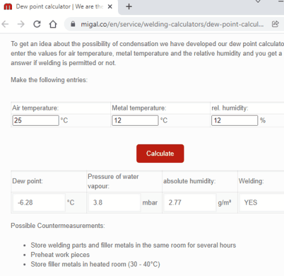
Task: Click the g/m³ unit label
Action: pos(225,203)
